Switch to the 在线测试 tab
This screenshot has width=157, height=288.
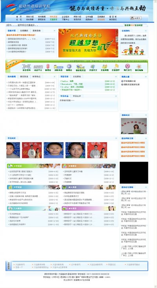point(24,31)
